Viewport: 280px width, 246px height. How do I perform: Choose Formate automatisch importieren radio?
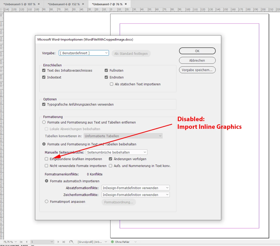(x=47, y=181)
